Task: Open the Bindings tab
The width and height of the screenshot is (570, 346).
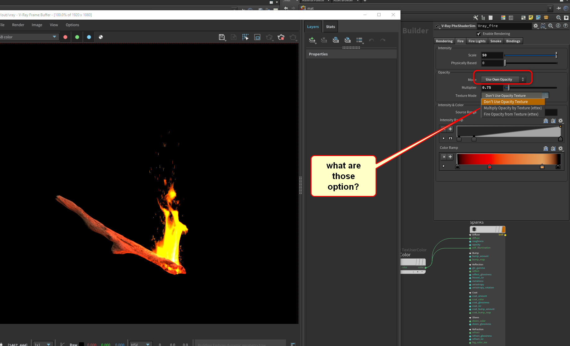Action: pos(513,41)
